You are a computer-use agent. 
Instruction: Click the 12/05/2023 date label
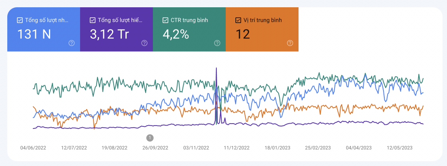pos(400,148)
